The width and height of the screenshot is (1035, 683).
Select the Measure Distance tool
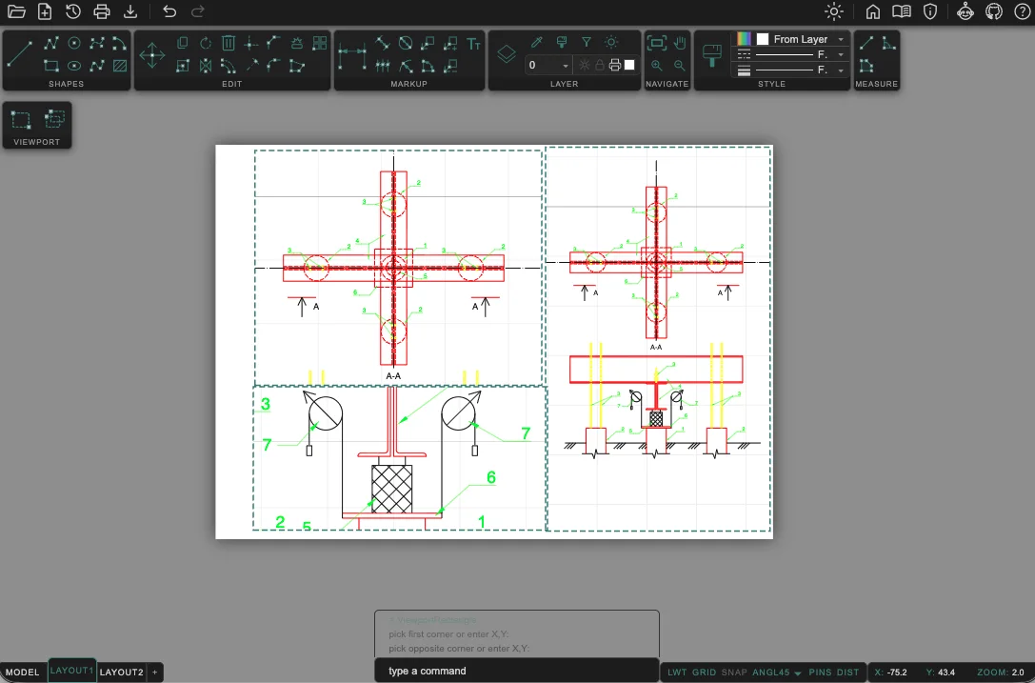(x=866, y=44)
